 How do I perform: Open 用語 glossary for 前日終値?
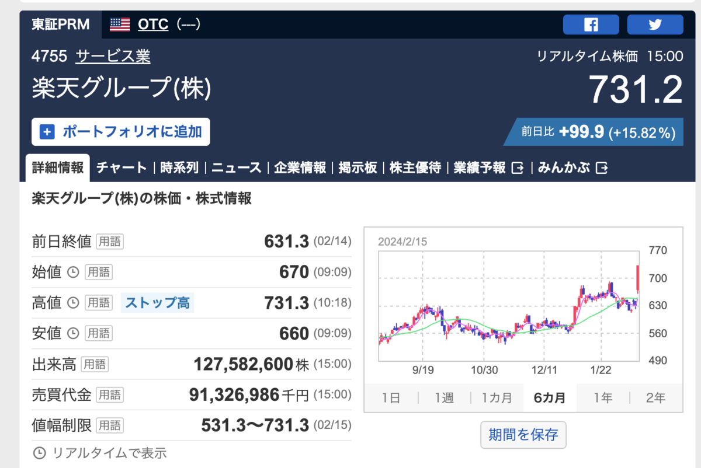(x=110, y=242)
